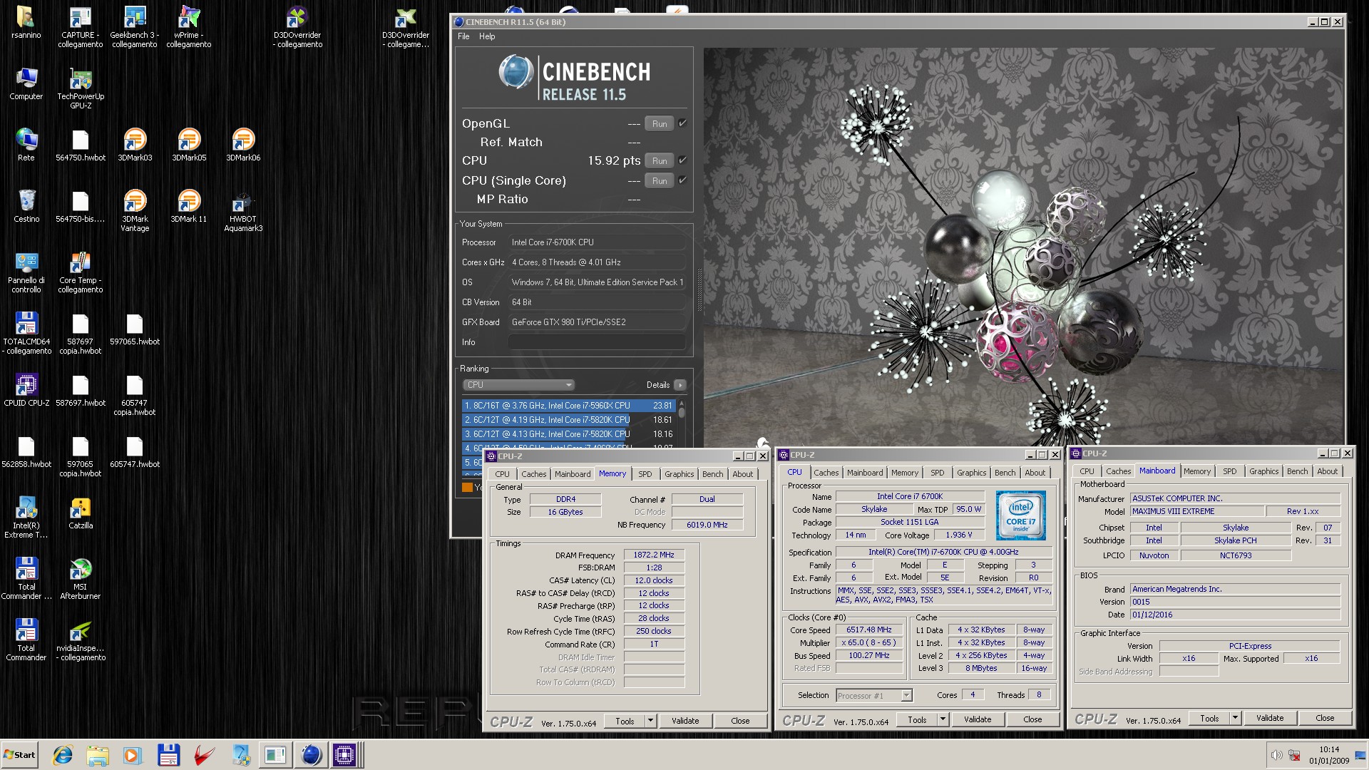This screenshot has height=770, width=1369.
Task: Toggle the CPU test checkbox
Action: 682,160
